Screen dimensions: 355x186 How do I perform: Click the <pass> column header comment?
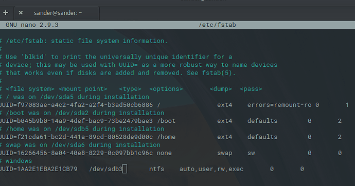pos(251,89)
